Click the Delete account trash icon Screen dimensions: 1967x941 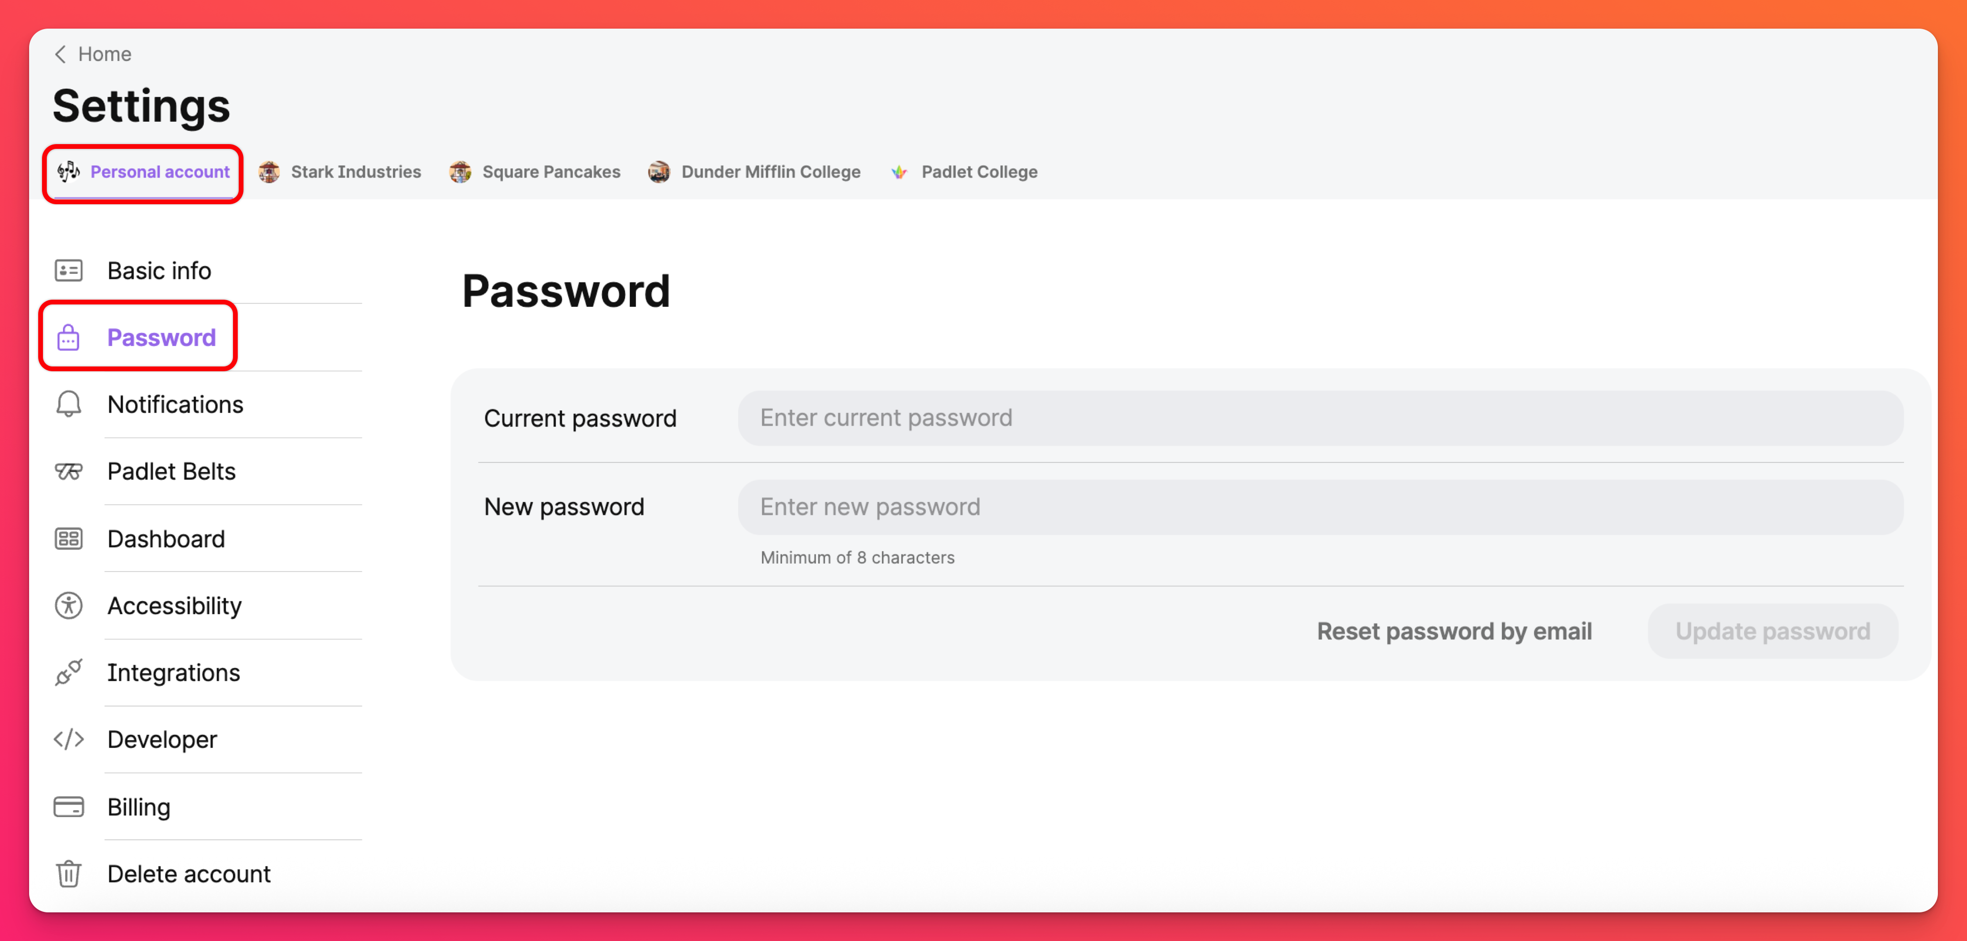point(69,873)
